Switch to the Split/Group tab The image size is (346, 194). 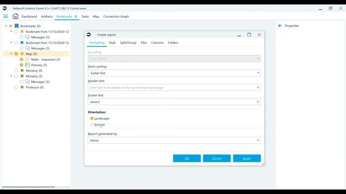point(128,43)
